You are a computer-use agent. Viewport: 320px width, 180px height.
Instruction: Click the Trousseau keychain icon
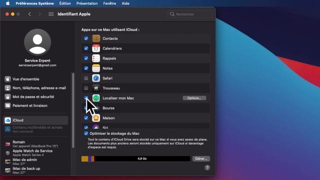pos(96,88)
